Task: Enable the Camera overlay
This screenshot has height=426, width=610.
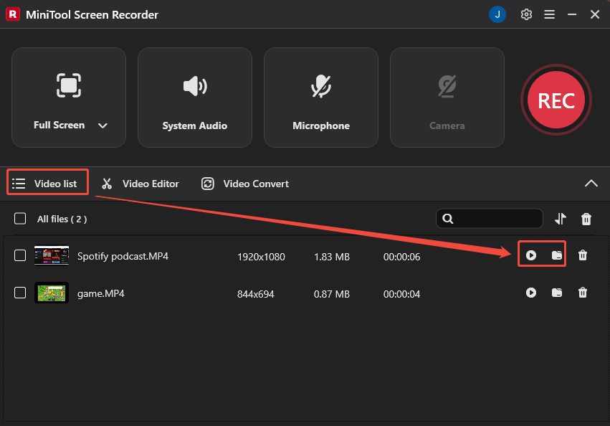Action: tap(447, 98)
